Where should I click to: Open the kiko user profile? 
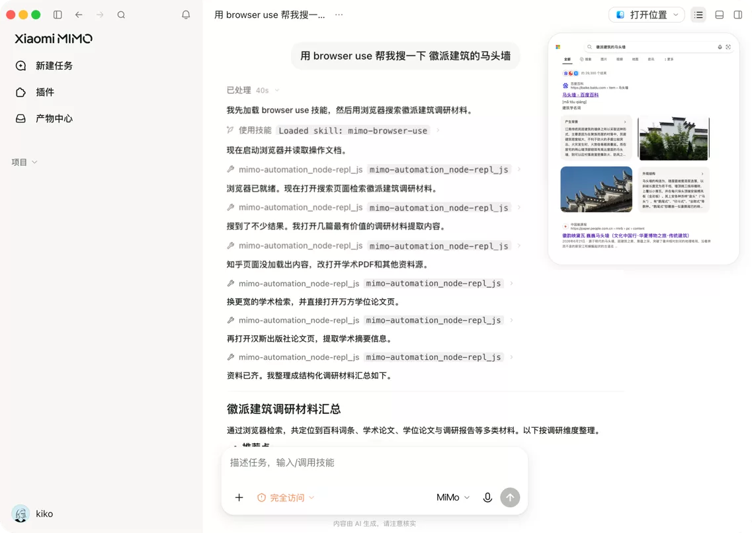[32, 514]
